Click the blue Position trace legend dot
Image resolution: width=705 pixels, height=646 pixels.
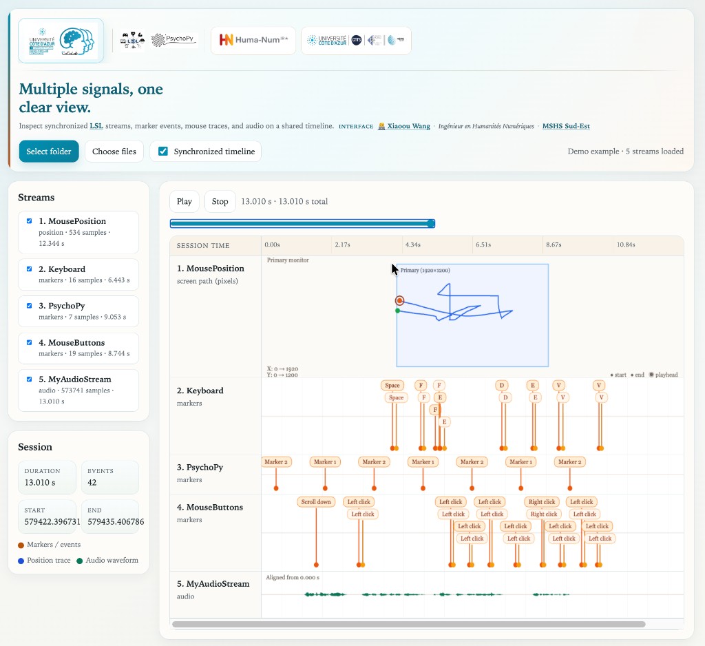pos(21,561)
